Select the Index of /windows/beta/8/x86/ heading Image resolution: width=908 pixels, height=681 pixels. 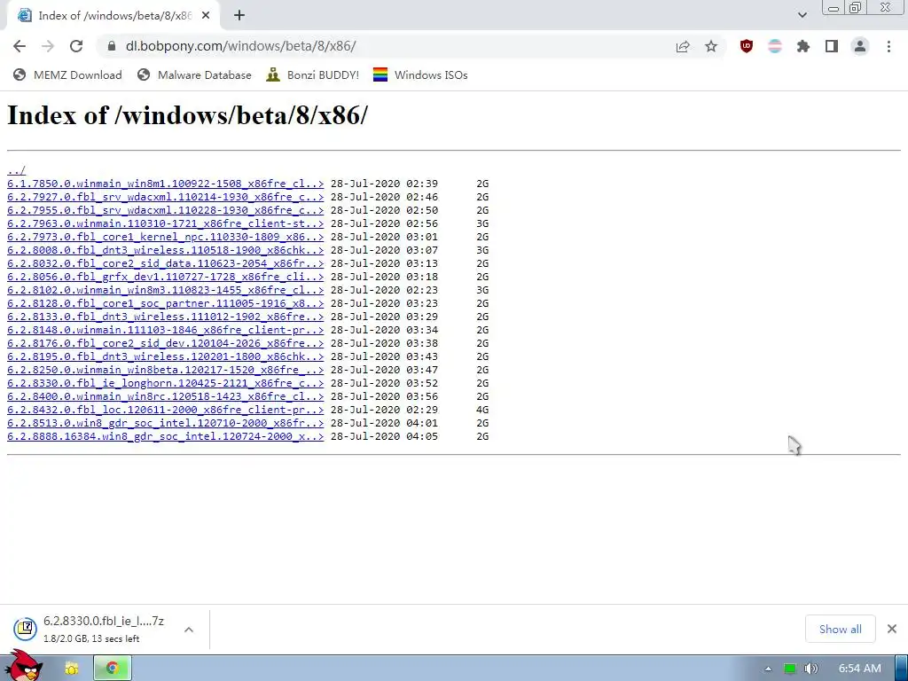point(188,115)
